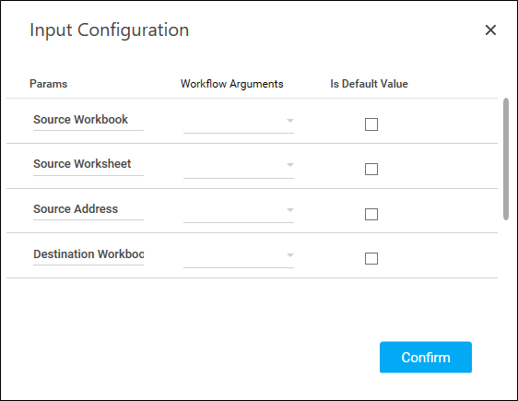Click the Params column header

(x=48, y=84)
